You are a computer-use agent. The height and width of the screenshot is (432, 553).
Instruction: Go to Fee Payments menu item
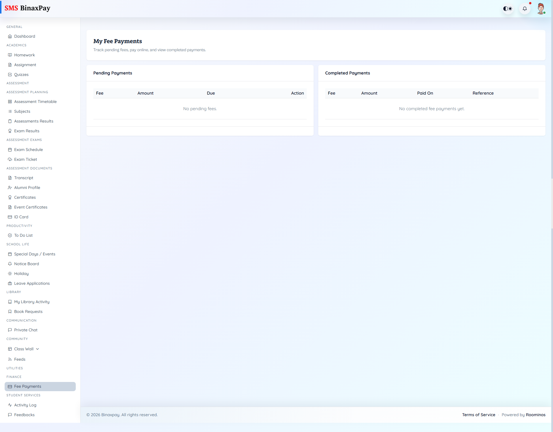pyautogui.click(x=27, y=386)
